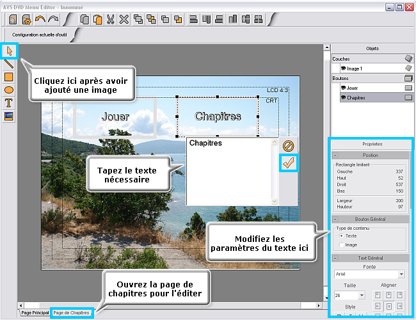This screenshot has width=416, height=320.
Task: Collapse the Text Général section
Action: point(335,258)
